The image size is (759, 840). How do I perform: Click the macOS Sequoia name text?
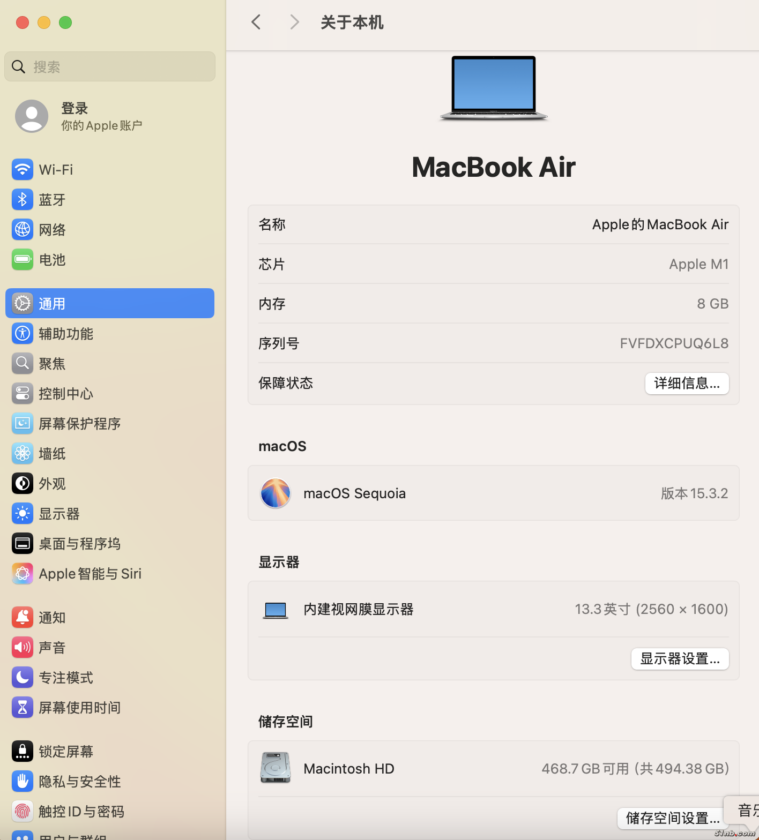(x=354, y=493)
